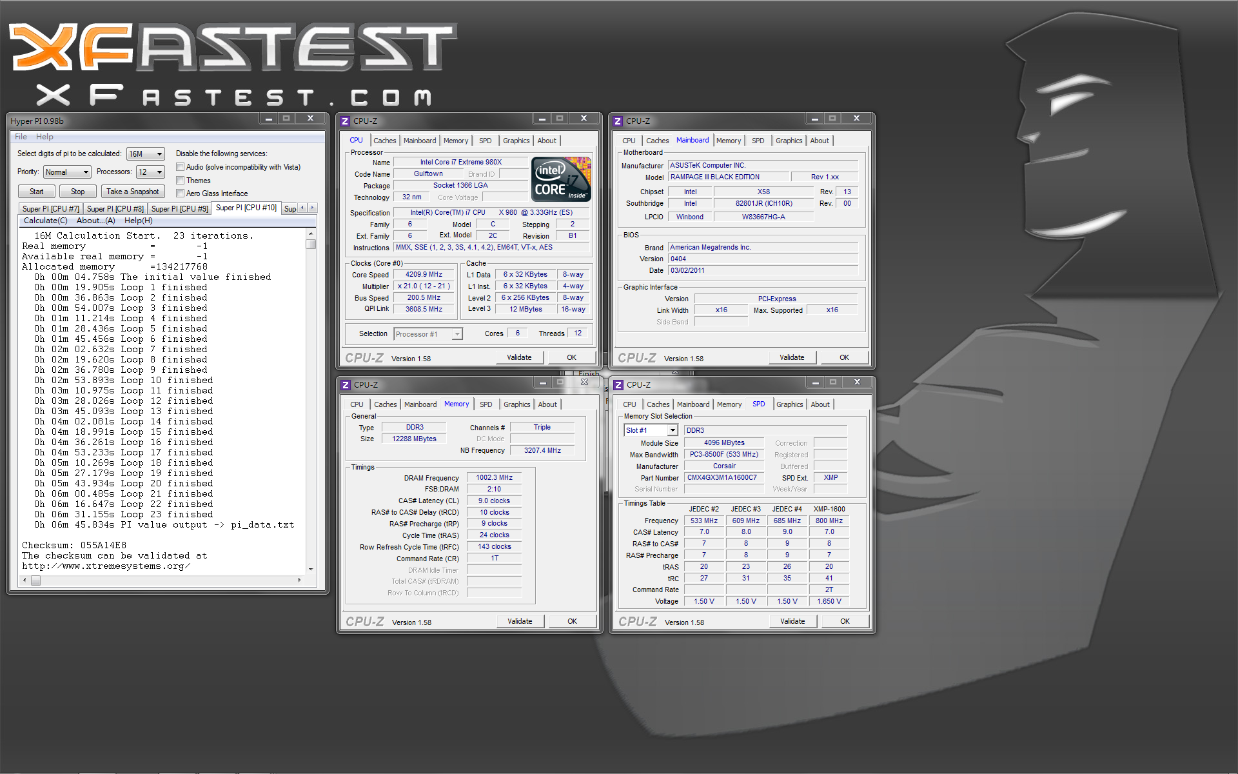Switch to Super PI [CPU #9] tab
The width and height of the screenshot is (1238, 774).
point(179,209)
